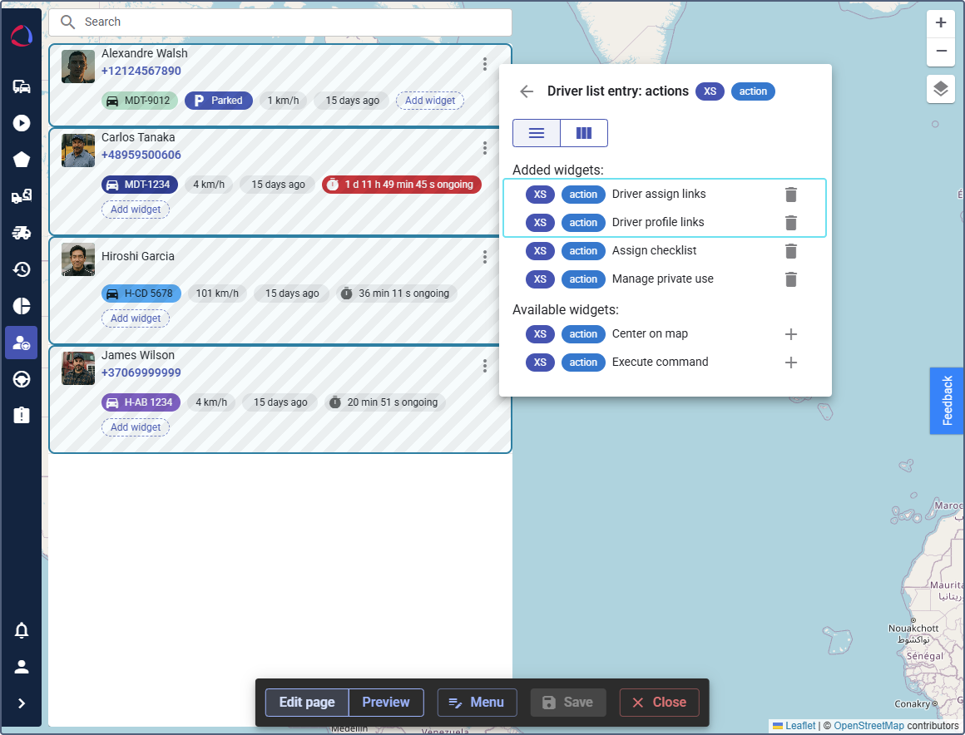
Task: Zoom in on the map
Action: pos(940,23)
